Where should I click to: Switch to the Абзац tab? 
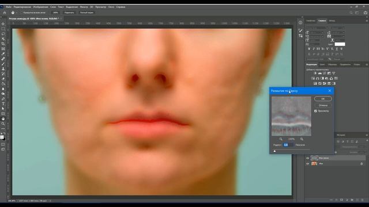(332, 21)
